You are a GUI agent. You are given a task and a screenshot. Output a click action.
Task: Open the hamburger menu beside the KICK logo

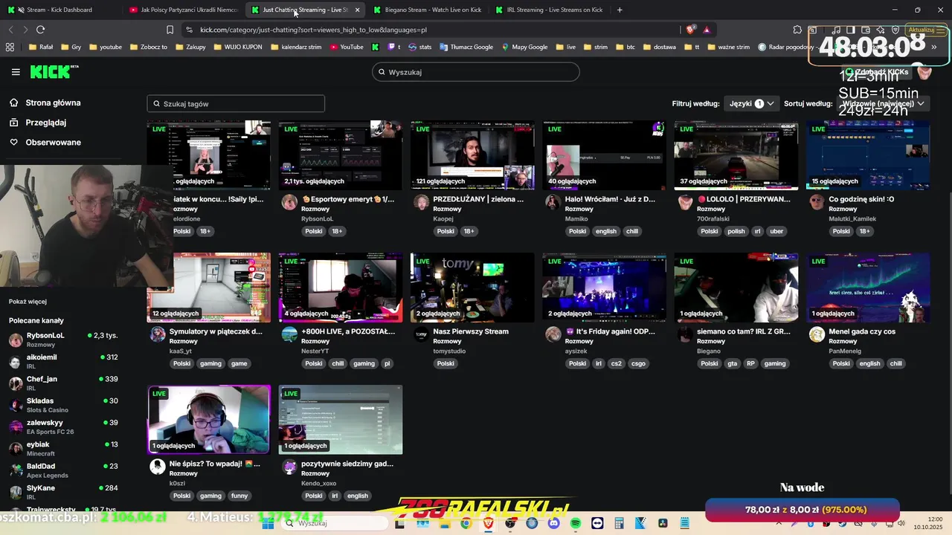point(16,72)
